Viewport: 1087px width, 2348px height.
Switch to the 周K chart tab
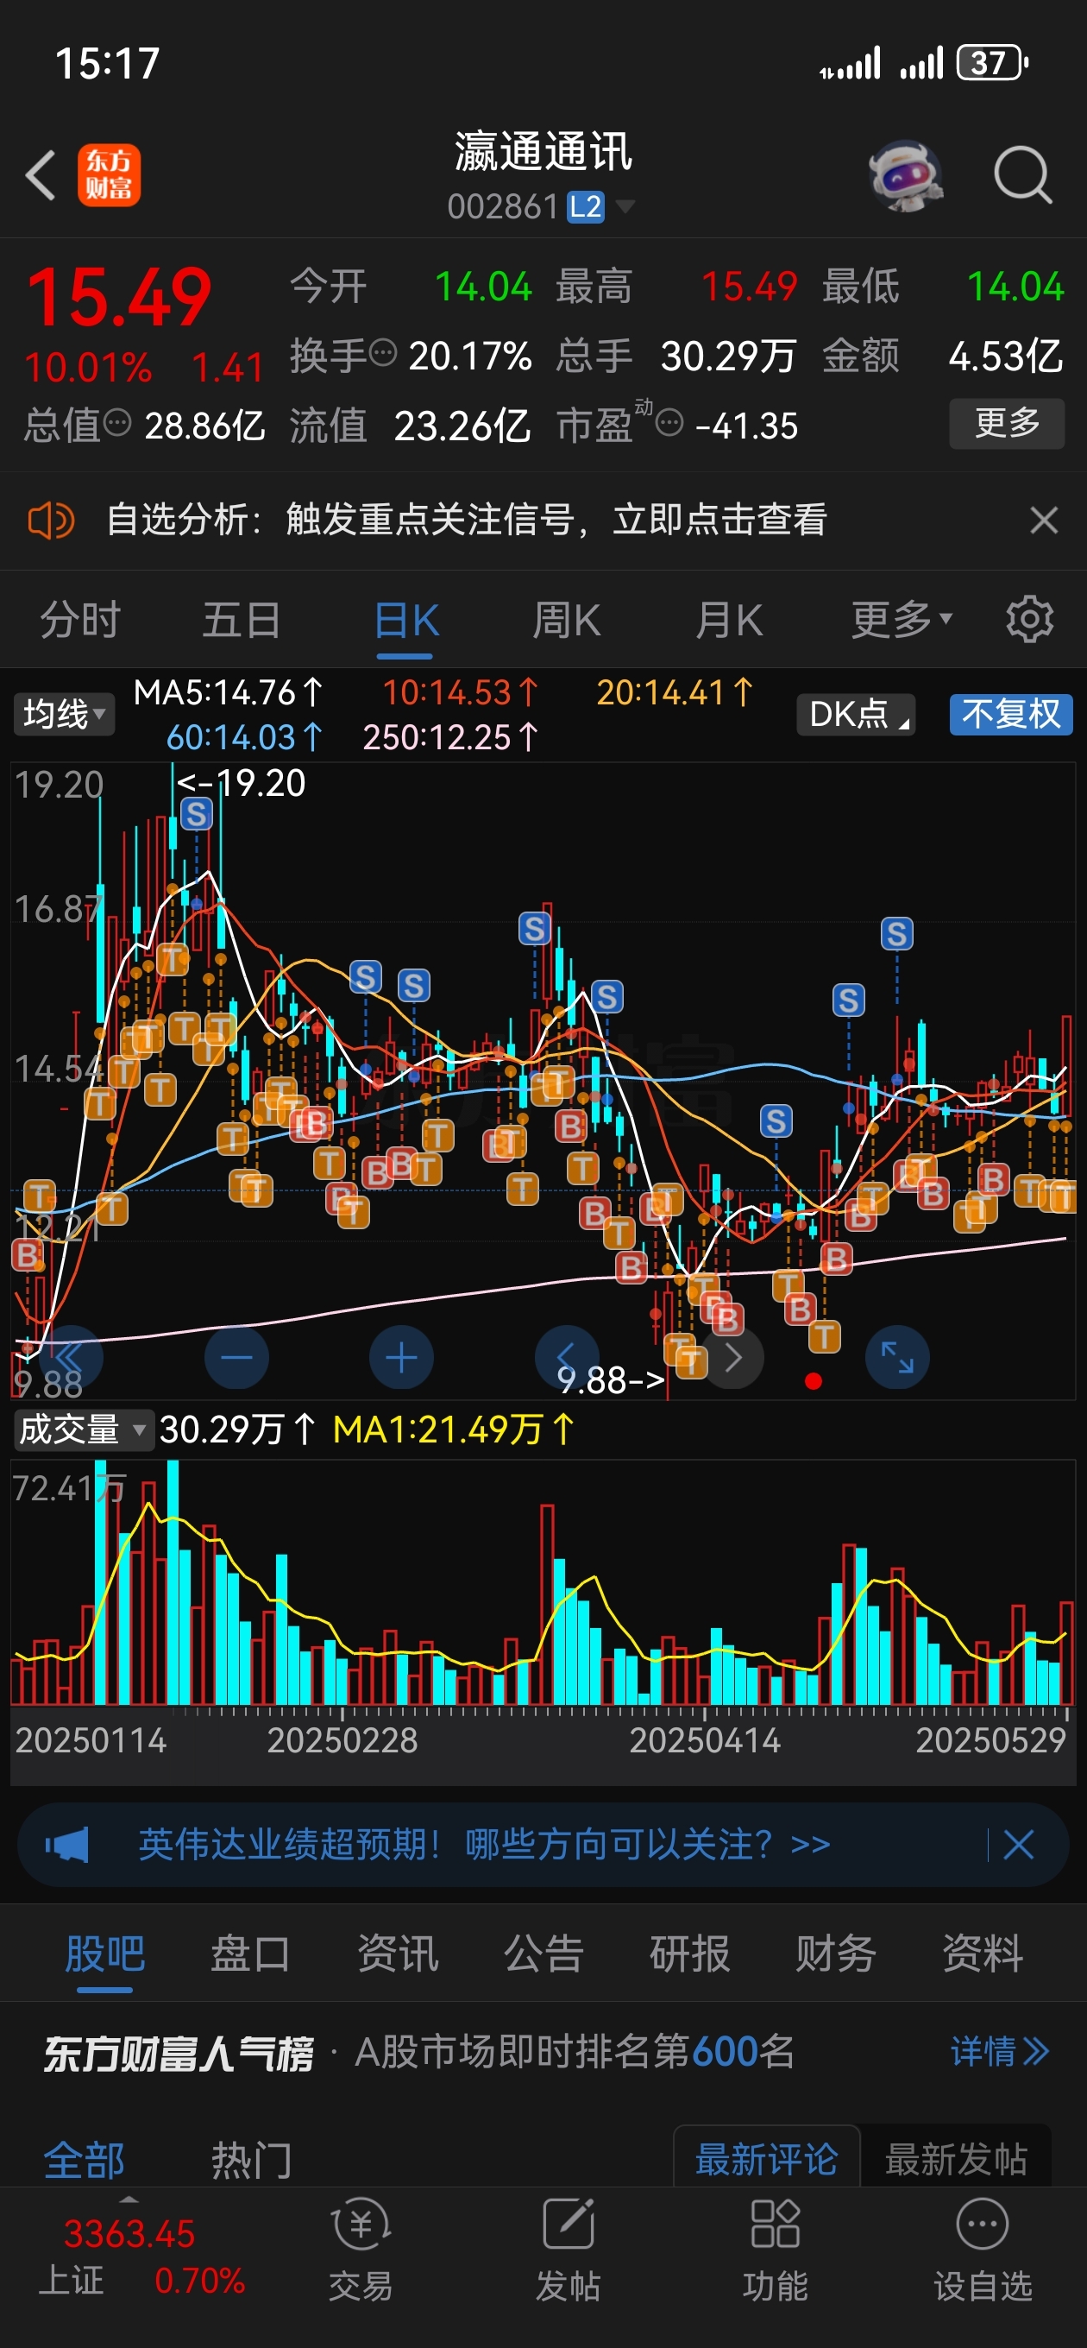(x=566, y=621)
